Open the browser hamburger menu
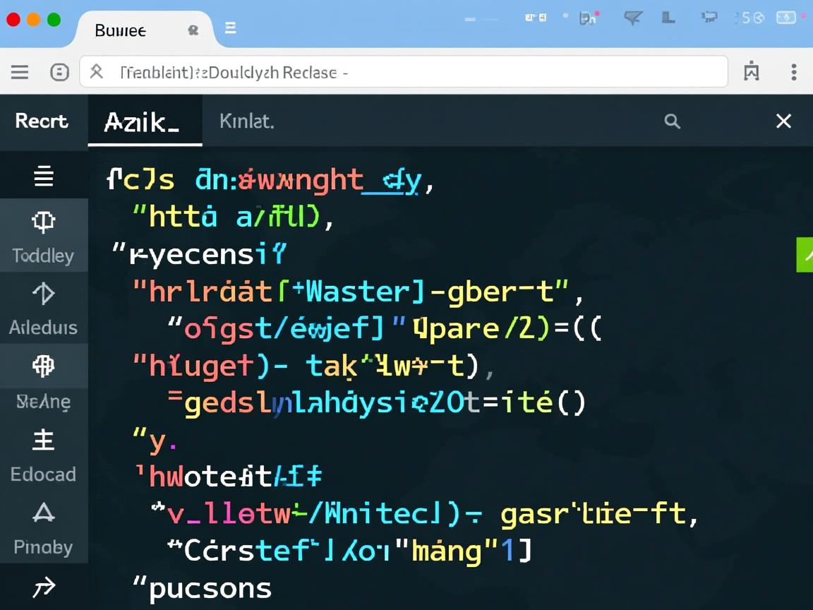Image resolution: width=813 pixels, height=610 pixels. 20,71
